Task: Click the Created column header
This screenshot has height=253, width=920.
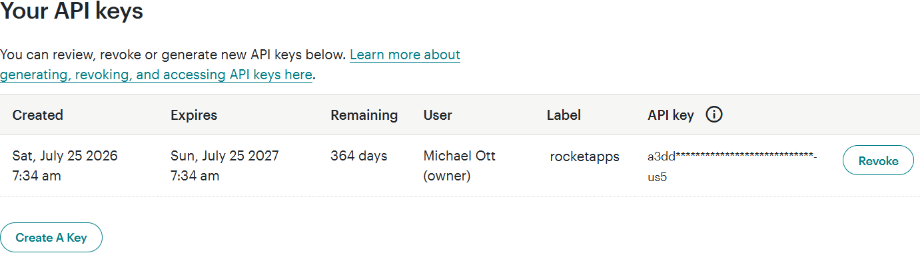Action: [37, 115]
